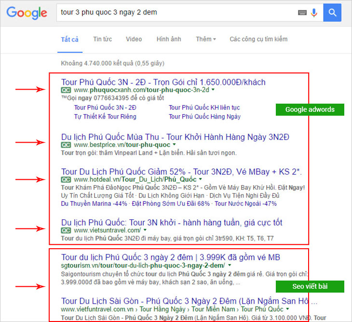Image resolution: width=352 pixels, height=322 pixels.
Task: Click the www.vietfuntravel.com.vn breadcrumb text
Action: click(x=97, y=309)
